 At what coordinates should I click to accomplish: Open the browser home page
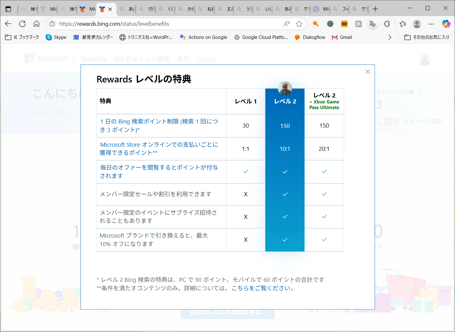click(x=36, y=24)
